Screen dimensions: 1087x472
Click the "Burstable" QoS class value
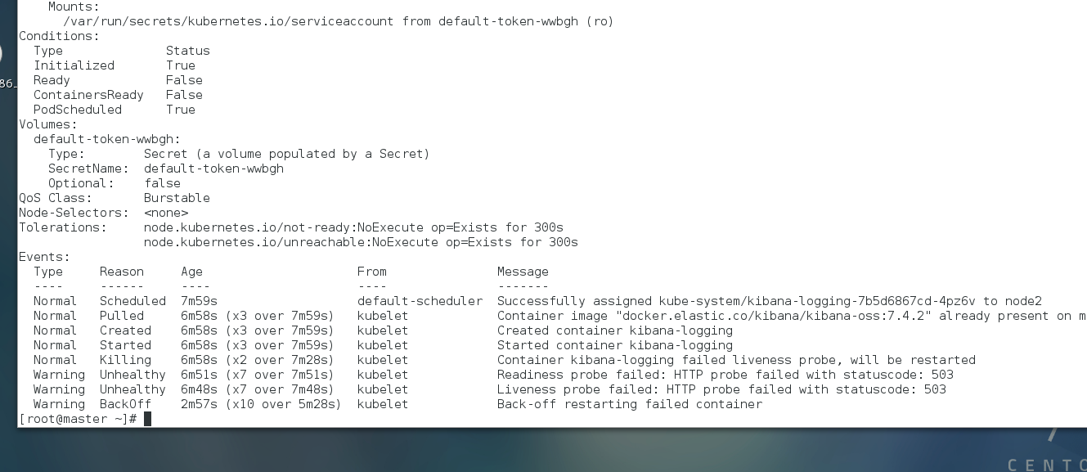(177, 198)
